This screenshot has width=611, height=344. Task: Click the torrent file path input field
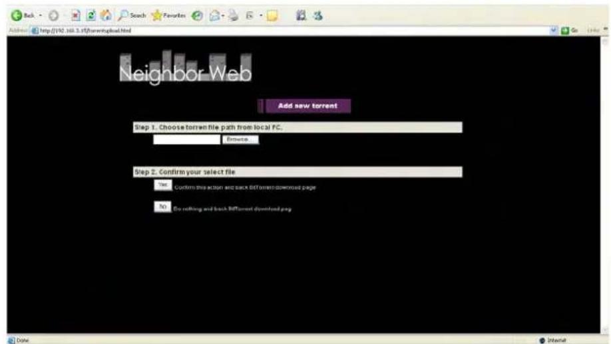pyautogui.click(x=186, y=139)
